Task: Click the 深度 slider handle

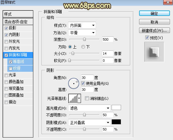Action: point(84,39)
